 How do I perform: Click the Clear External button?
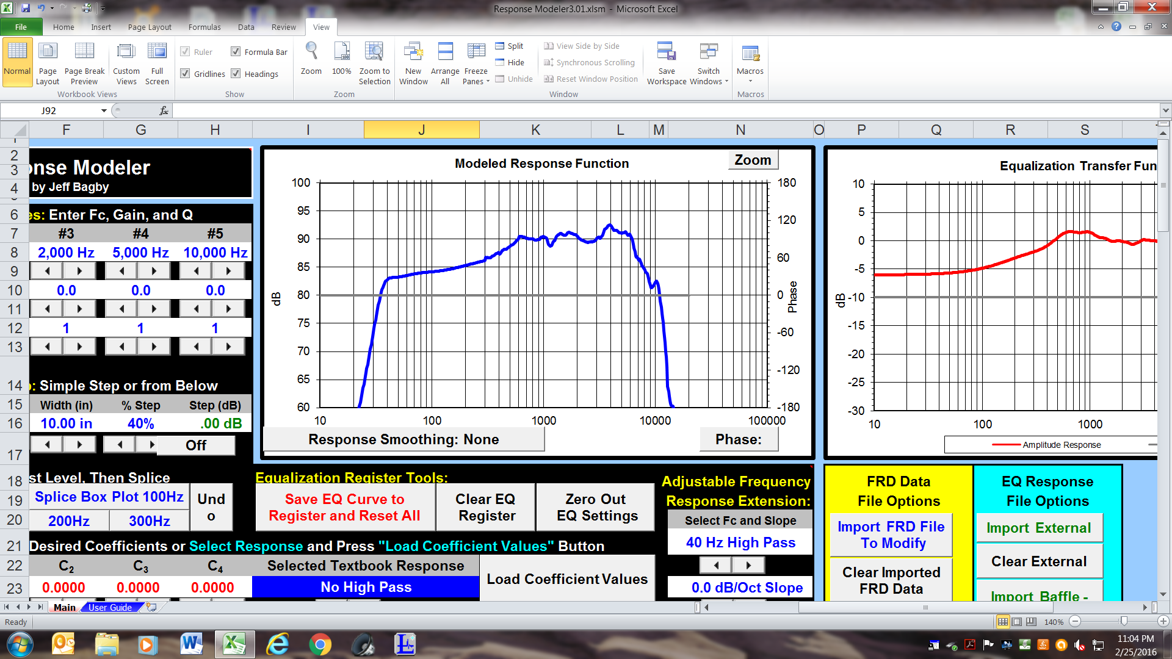tap(1038, 561)
